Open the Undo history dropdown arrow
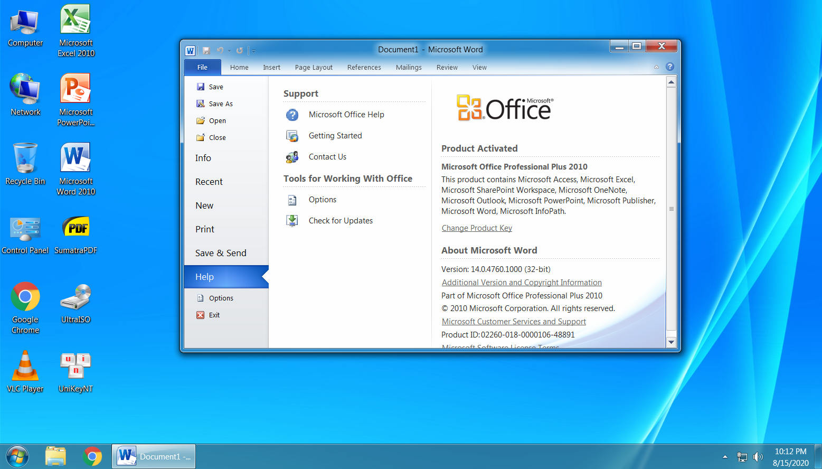 (229, 51)
